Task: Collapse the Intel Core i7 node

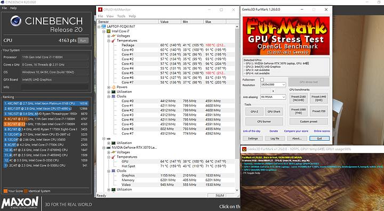Action: coord(104,31)
